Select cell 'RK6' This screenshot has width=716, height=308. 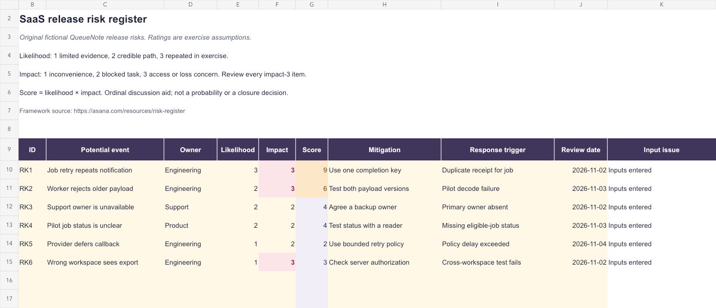(32, 262)
